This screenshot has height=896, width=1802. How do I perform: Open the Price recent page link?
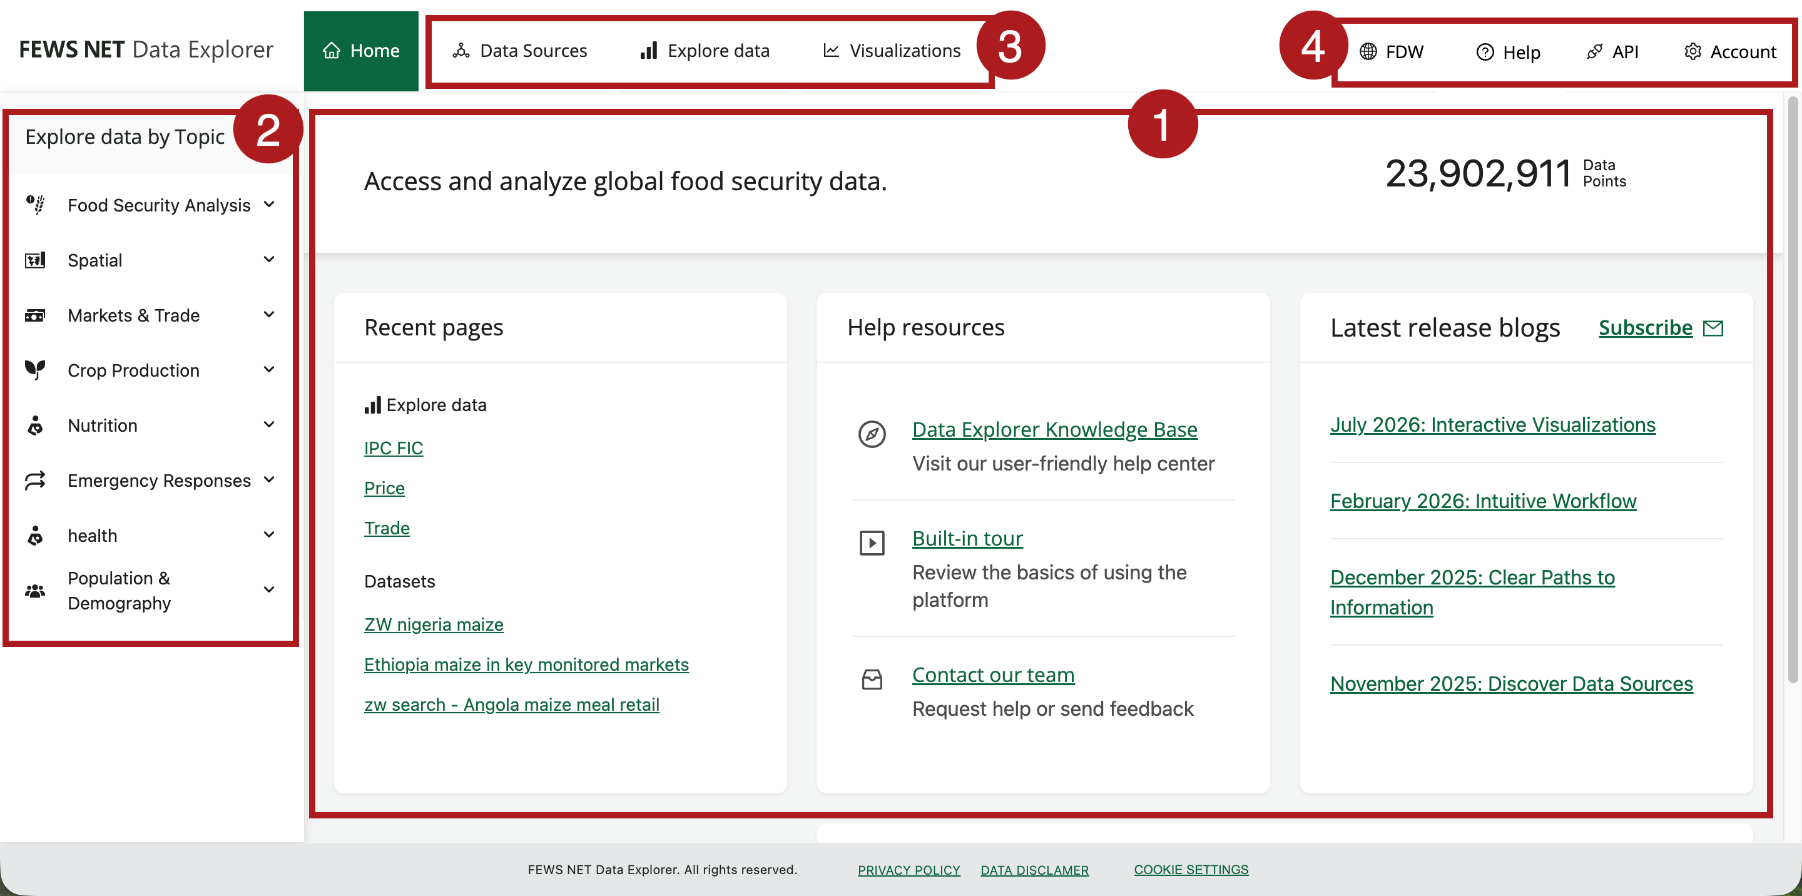point(384,488)
